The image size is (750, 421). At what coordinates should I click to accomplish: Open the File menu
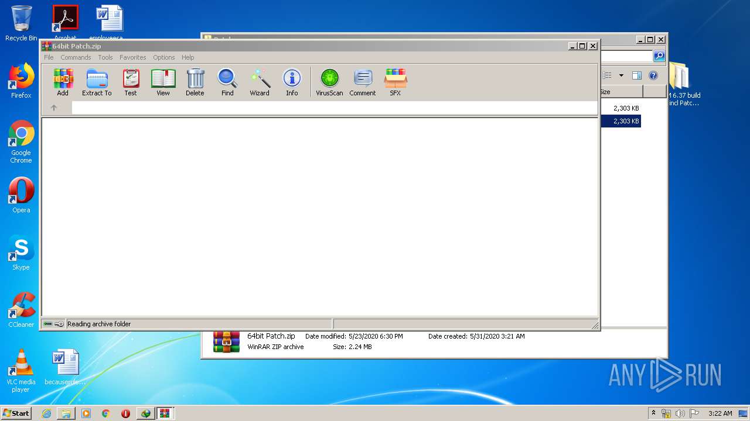49,57
